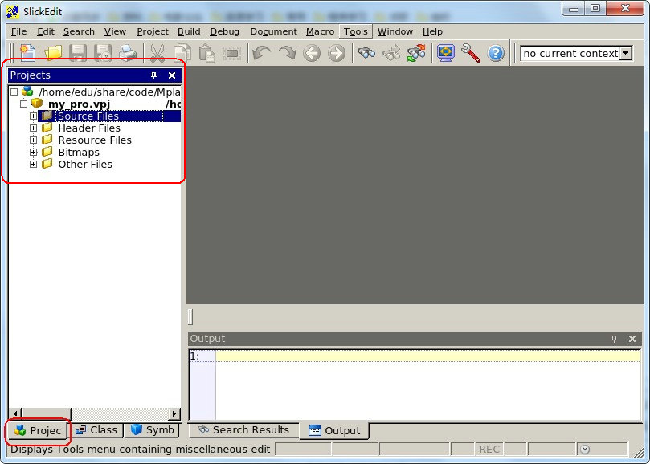Screen dimensions: 650x464
Task: Select the Bitmaps tree item
Action: (79, 152)
